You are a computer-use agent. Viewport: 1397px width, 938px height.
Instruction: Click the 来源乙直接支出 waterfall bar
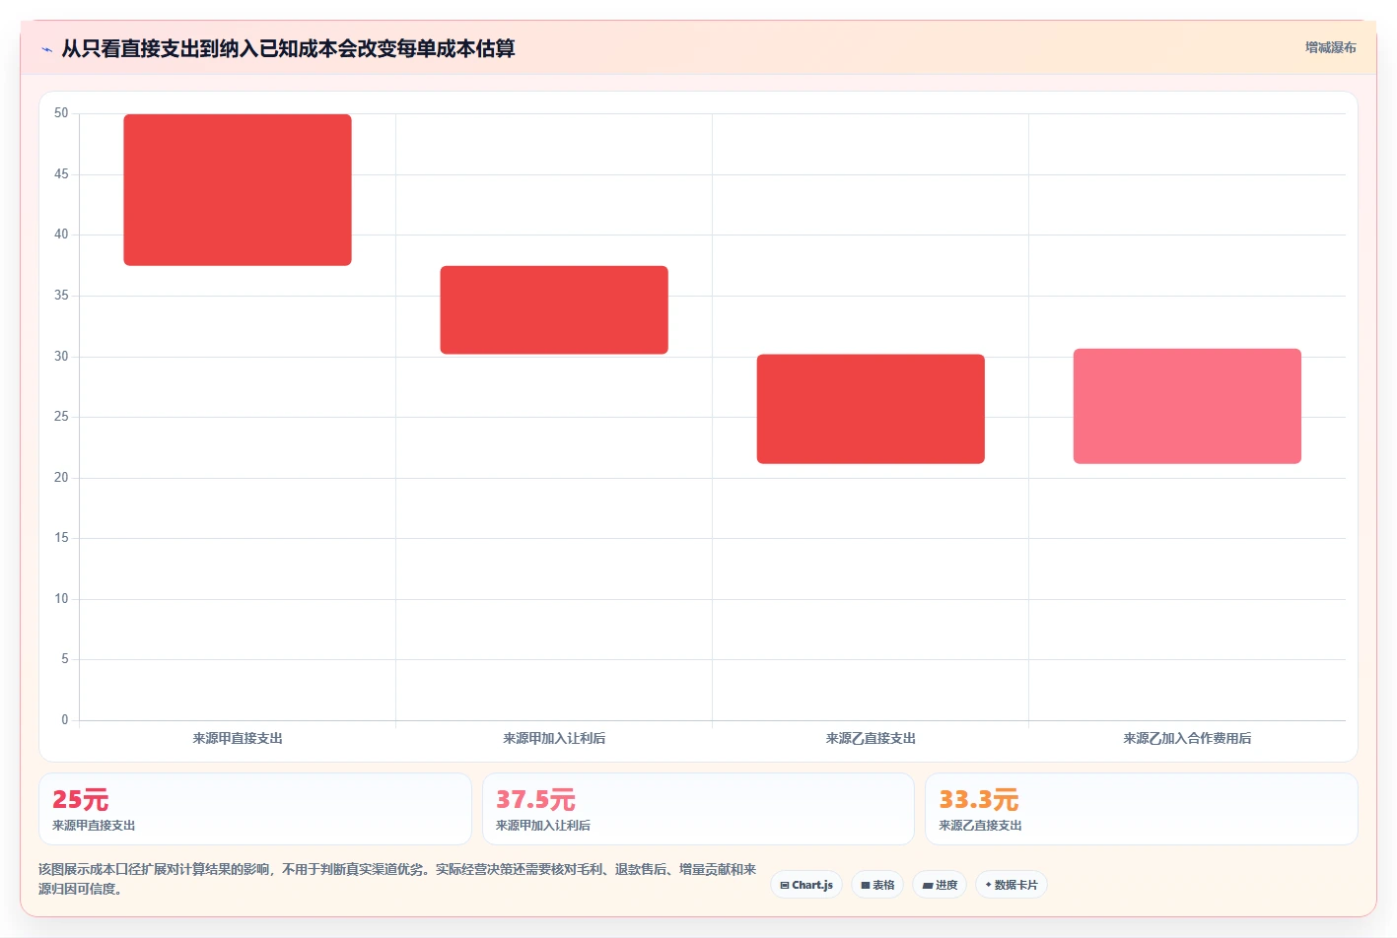(x=871, y=409)
